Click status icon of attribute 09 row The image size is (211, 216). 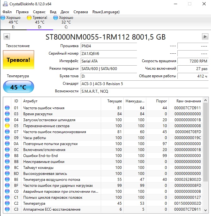[7, 138]
